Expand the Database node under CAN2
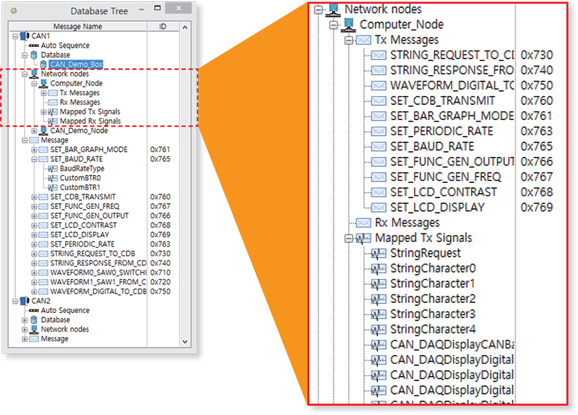This screenshot has height=415, width=578. (25, 320)
